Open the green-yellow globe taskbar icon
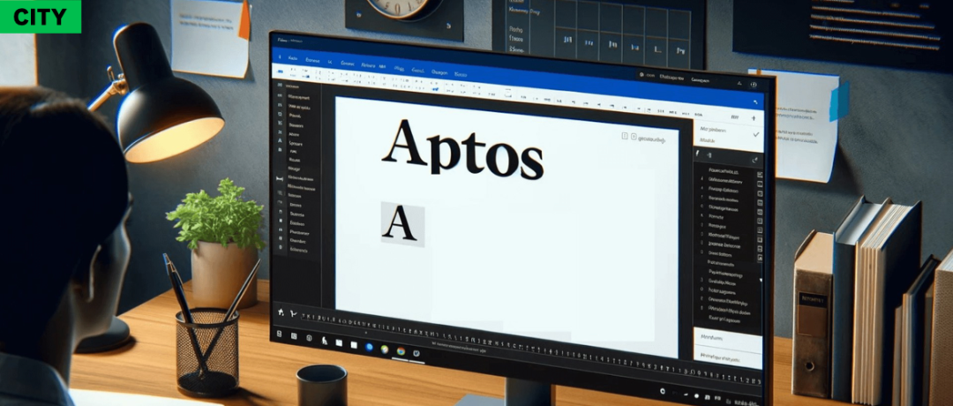The image size is (953, 406). click(x=385, y=349)
